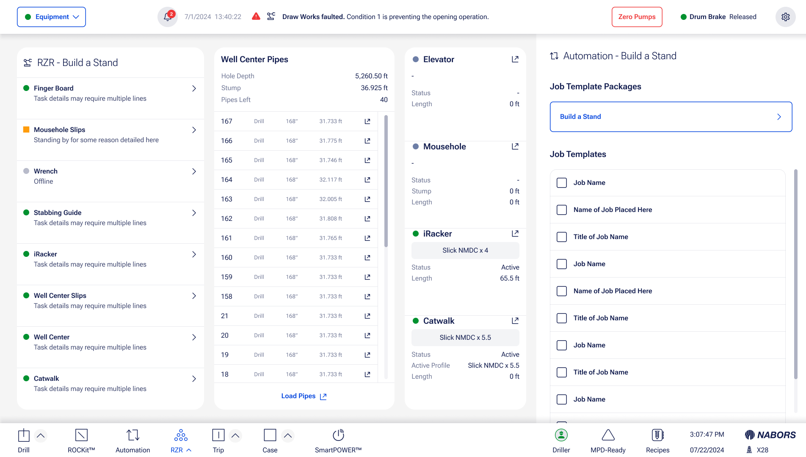This screenshot has width=806, height=457.
Task: Open pipe 160 details icon
Action: (367, 258)
